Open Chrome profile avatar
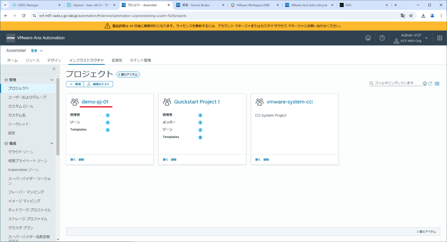The height and width of the screenshot is (242, 447). (432, 16)
